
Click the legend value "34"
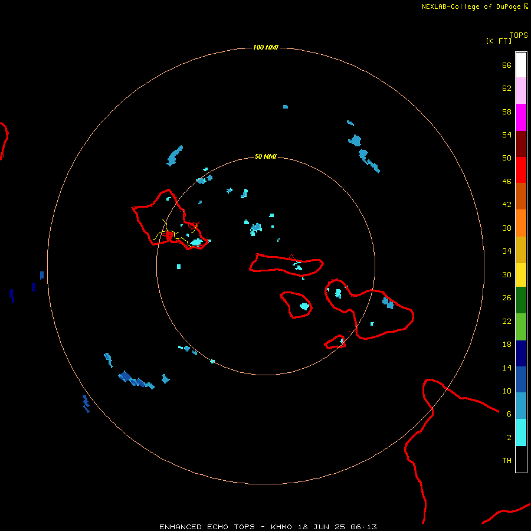507,251
